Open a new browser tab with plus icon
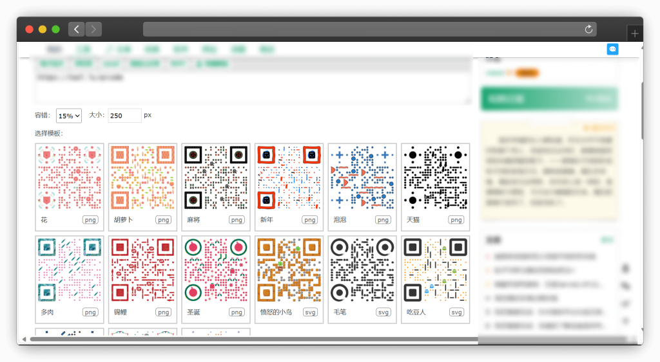660x362 pixels. pyautogui.click(x=634, y=33)
